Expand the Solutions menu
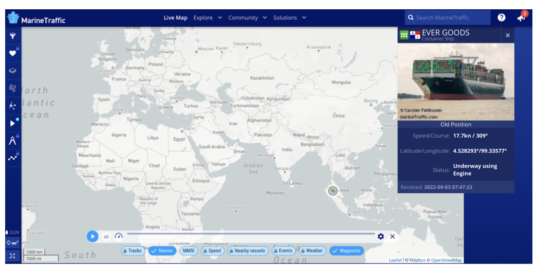Image resolution: width=535 pixels, height=267 pixels. [x=289, y=18]
